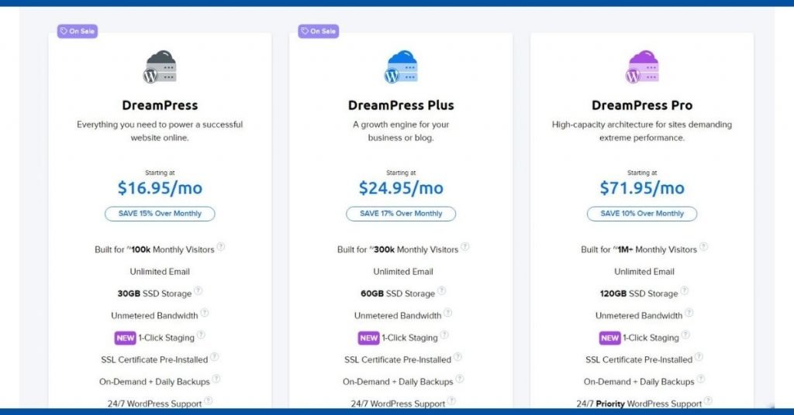Image resolution: width=794 pixels, height=415 pixels.
Task: Show tooltip for 120GB SSD Storage
Action: tap(684, 291)
